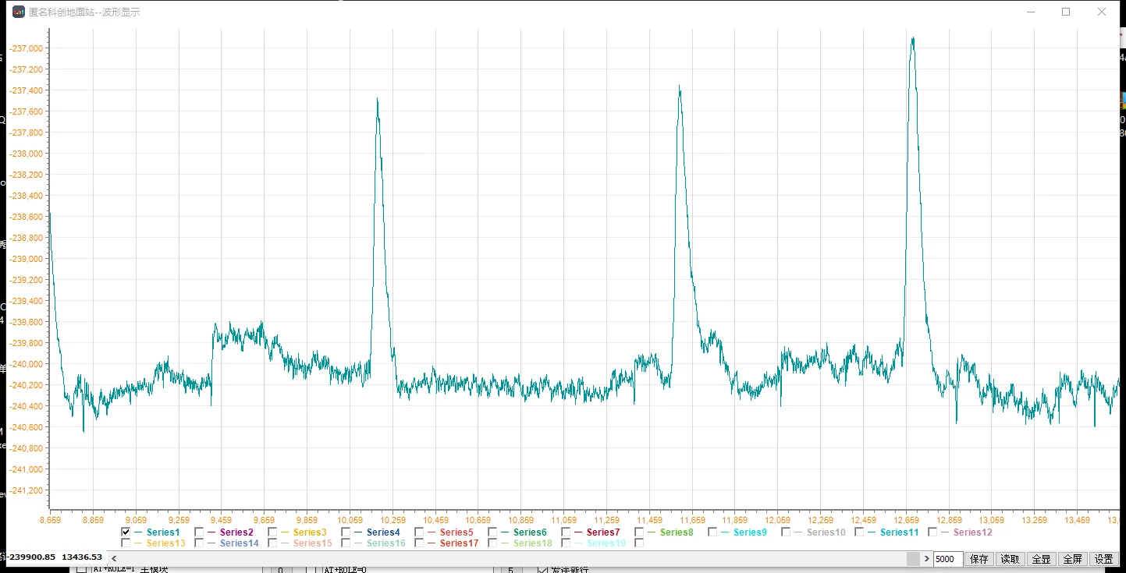The image size is (1126, 573).
Task: Click the 10,059 X-axis label
Action: click(x=350, y=520)
